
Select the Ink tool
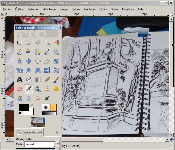pyautogui.click(x=38, y=89)
